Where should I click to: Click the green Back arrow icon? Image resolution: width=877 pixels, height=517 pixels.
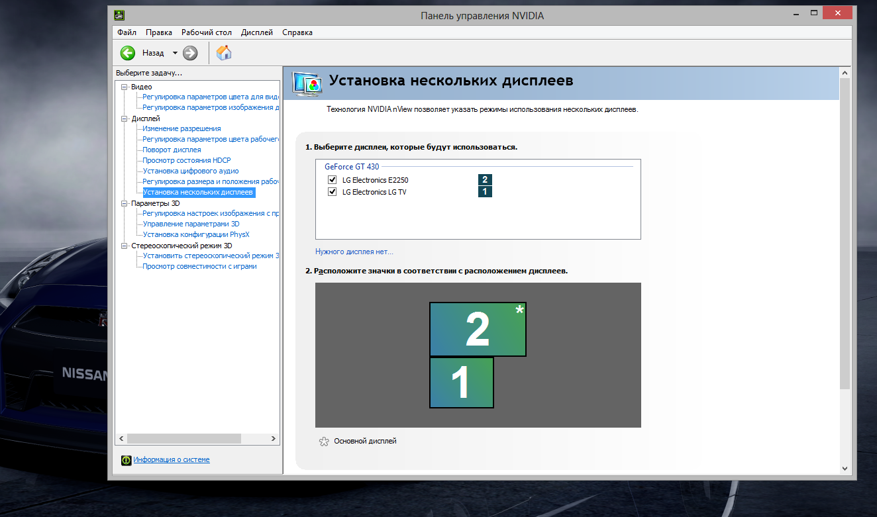point(128,53)
